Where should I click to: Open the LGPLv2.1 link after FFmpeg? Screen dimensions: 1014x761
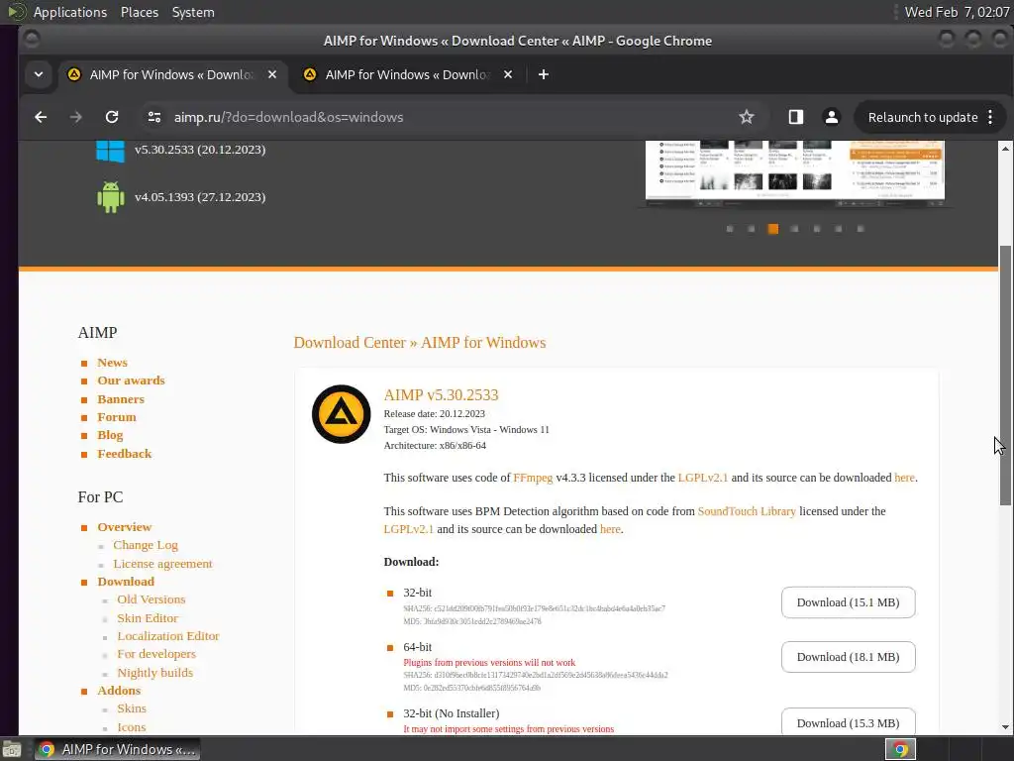(703, 478)
